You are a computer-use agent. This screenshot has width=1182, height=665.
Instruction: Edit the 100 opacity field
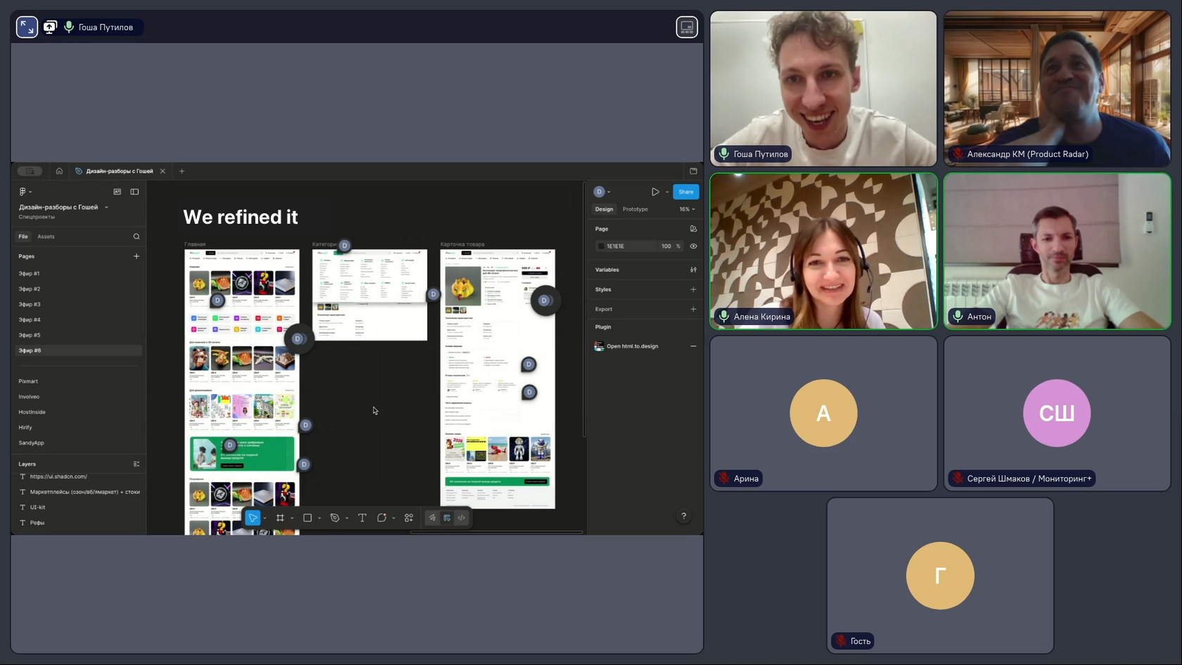click(x=666, y=246)
